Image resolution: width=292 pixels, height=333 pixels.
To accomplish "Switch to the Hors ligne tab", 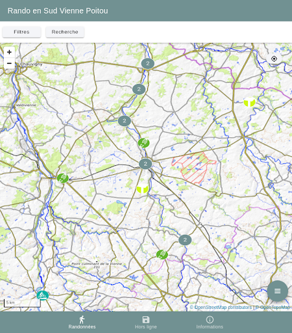I will (146, 323).
